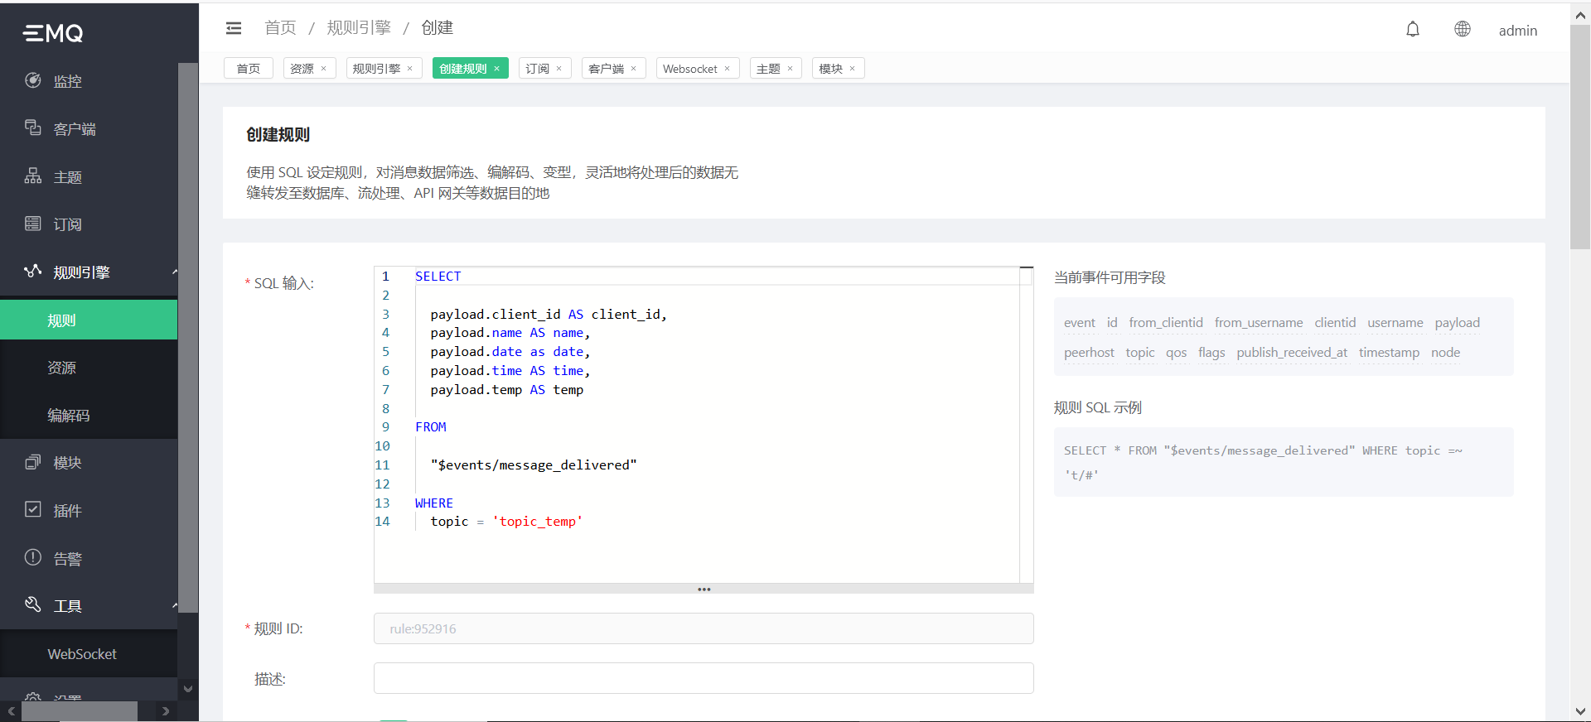Viewport: 1591px width, 722px height.
Task: Collapse the 工具 submenu arrow
Action: (x=174, y=605)
